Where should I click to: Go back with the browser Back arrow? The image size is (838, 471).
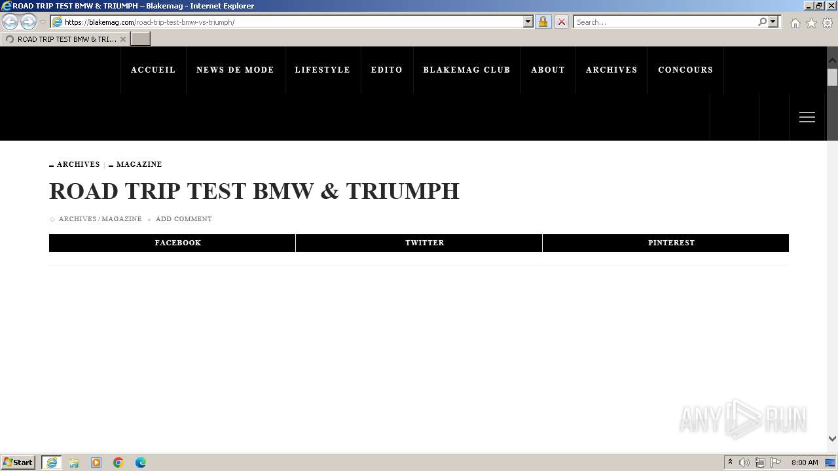(10, 22)
